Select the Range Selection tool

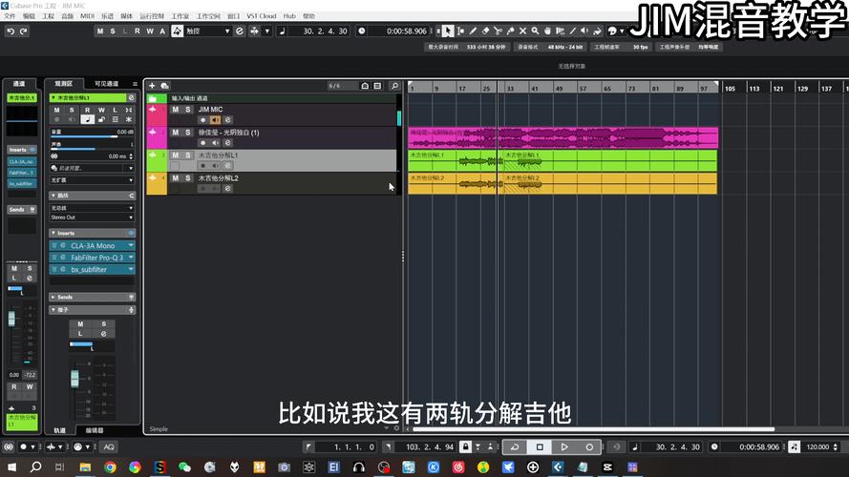460,31
